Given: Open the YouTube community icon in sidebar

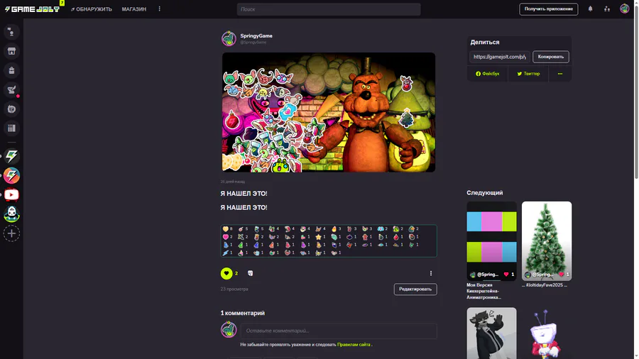Looking at the screenshot, I should pyautogui.click(x=11, y=195).
